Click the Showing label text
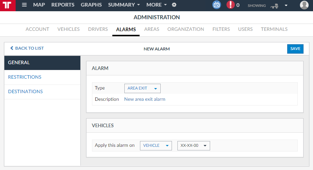 [257, 5]
